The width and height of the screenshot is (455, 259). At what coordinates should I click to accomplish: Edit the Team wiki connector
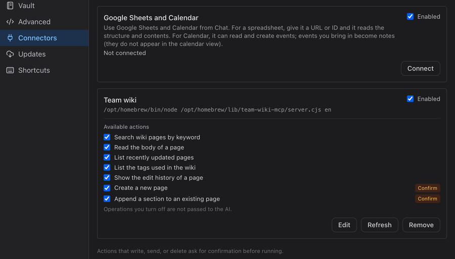pyautogui.click(x=344, y=225)
